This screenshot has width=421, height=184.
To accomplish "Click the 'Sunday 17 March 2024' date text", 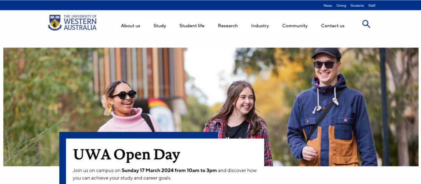I will 147,170.
